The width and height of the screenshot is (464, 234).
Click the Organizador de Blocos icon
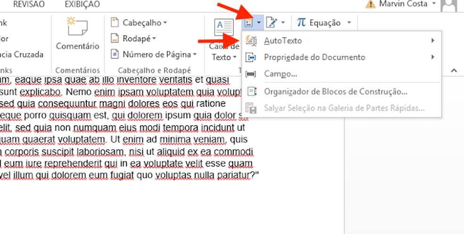251,92
